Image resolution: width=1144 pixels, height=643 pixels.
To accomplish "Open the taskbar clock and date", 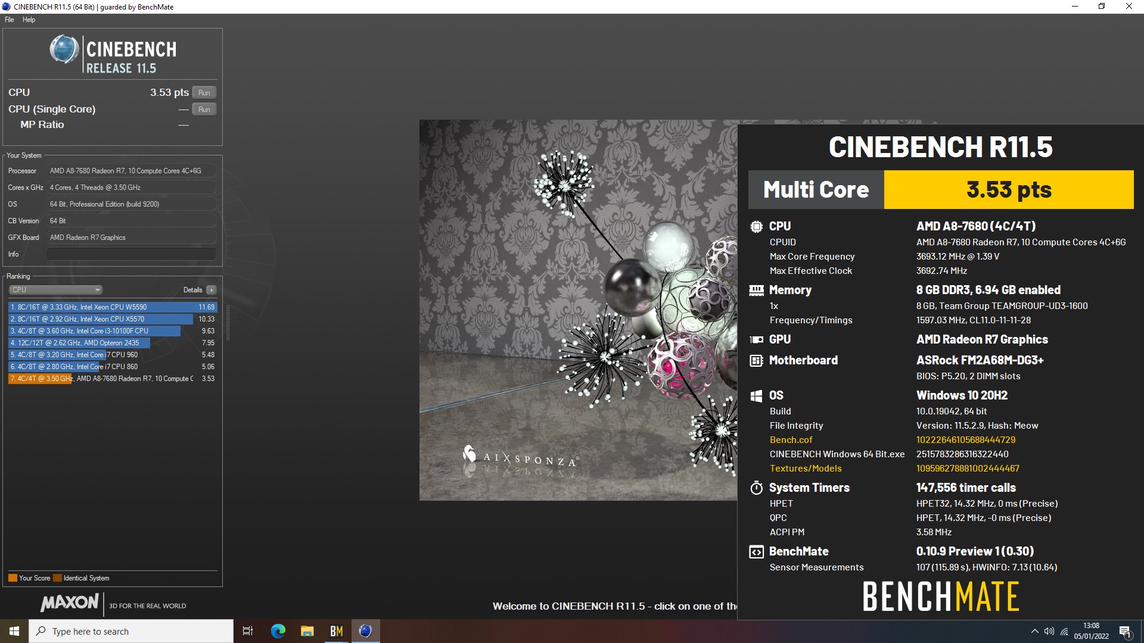I will click(1091, 631).
